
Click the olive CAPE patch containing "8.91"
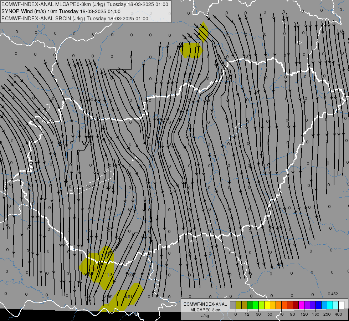point(122,297)
